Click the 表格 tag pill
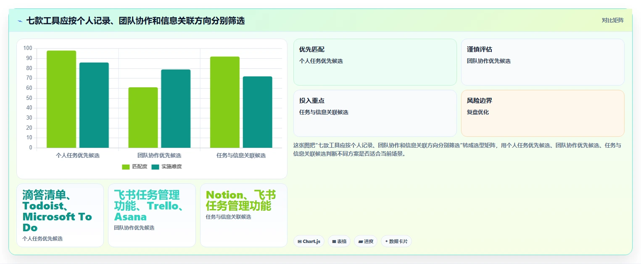641x264 pixels. [x=339, y=241]
